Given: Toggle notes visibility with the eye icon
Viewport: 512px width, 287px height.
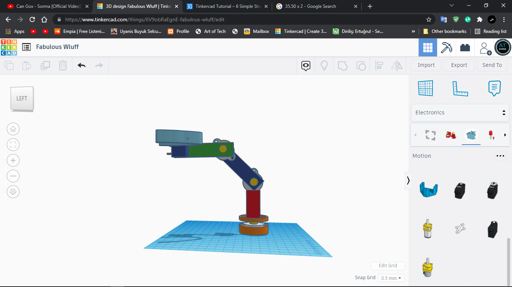Looking at the screenshot, I should click(305, 65).
